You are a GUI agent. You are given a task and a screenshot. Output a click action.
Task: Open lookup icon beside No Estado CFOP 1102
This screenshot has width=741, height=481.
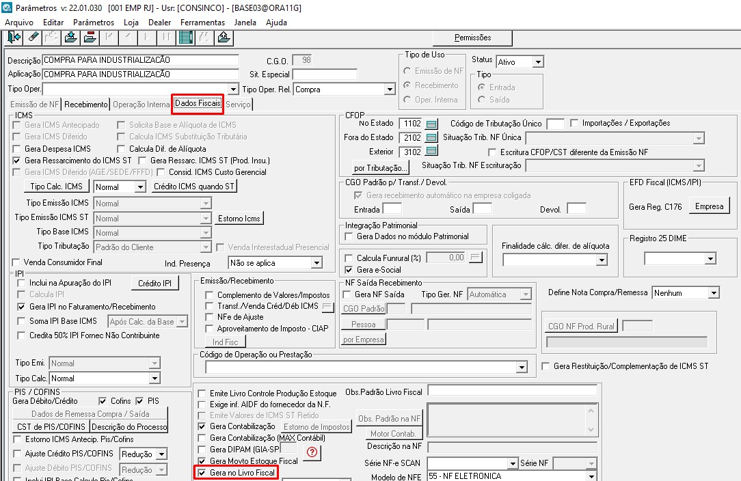point(431,124)
